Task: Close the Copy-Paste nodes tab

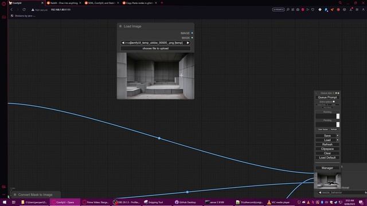Action: pyautogui.click(x=156, y=3)
